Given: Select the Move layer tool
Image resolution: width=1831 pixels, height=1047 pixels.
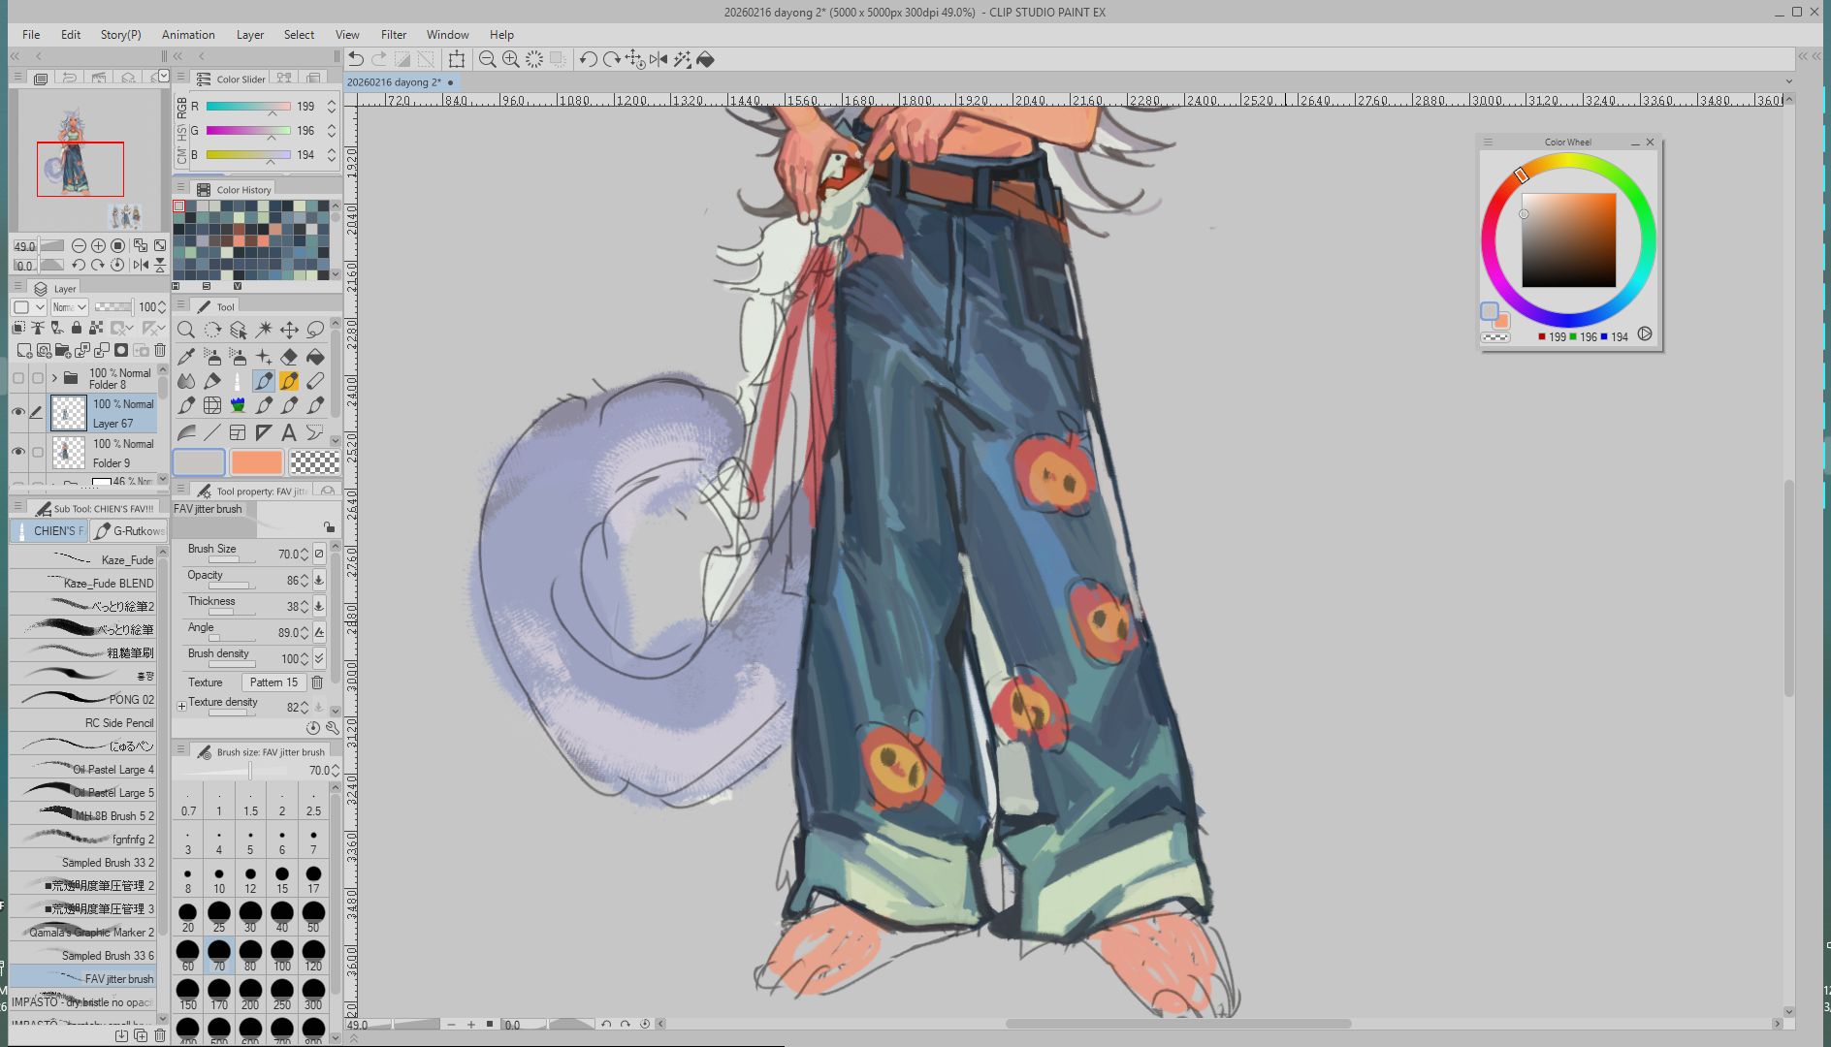Looking at the screenshot, I should click(289, 330).
